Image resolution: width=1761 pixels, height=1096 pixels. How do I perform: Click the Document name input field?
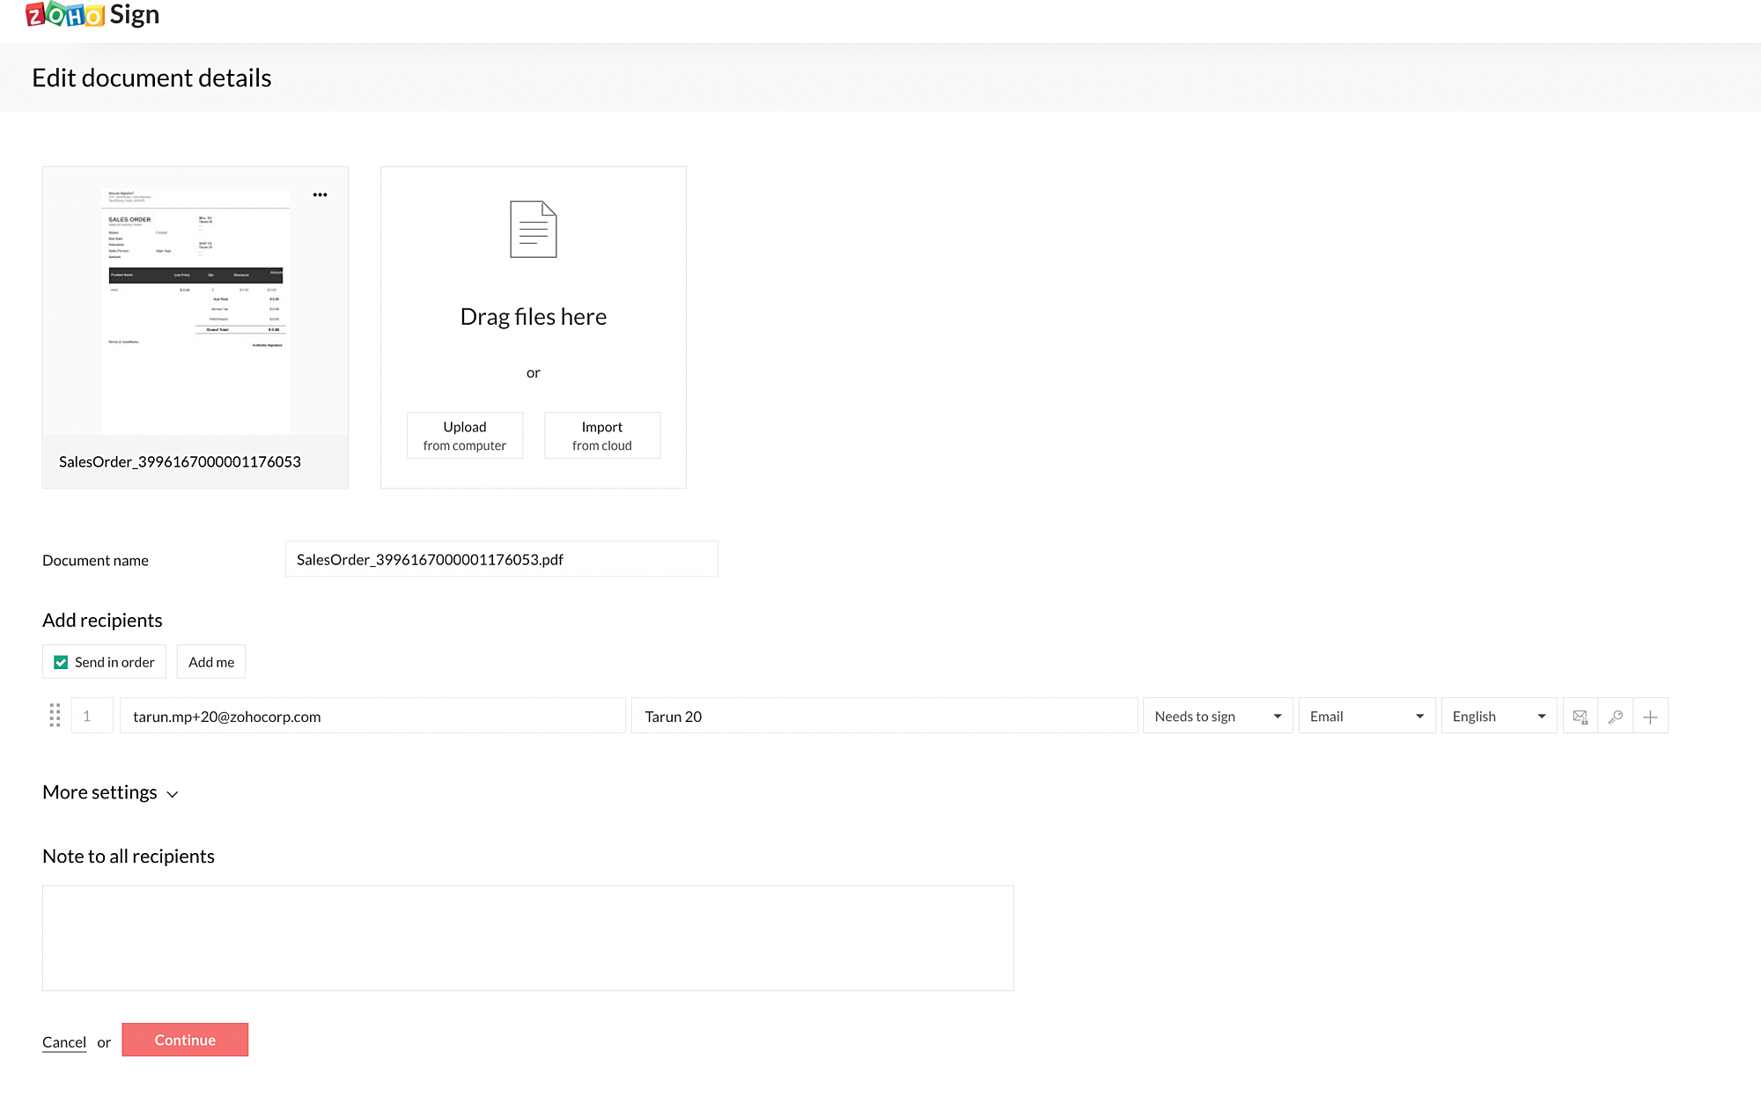pyautogui.click(x=501, y=560)
